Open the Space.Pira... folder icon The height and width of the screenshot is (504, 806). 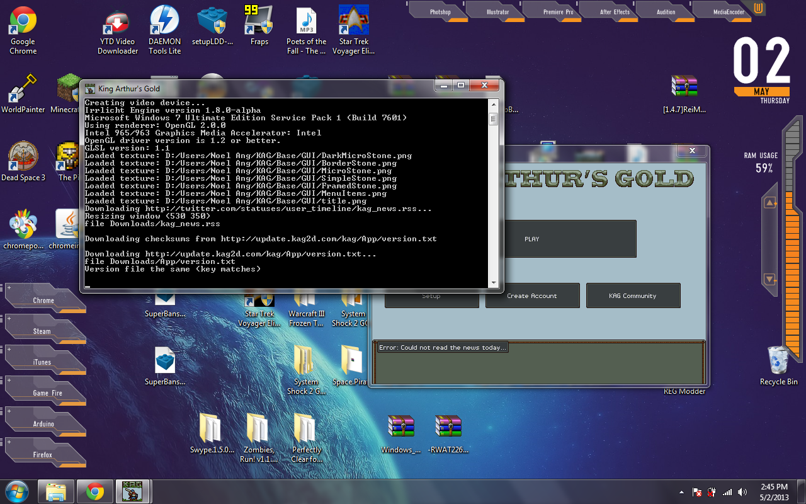350,365
